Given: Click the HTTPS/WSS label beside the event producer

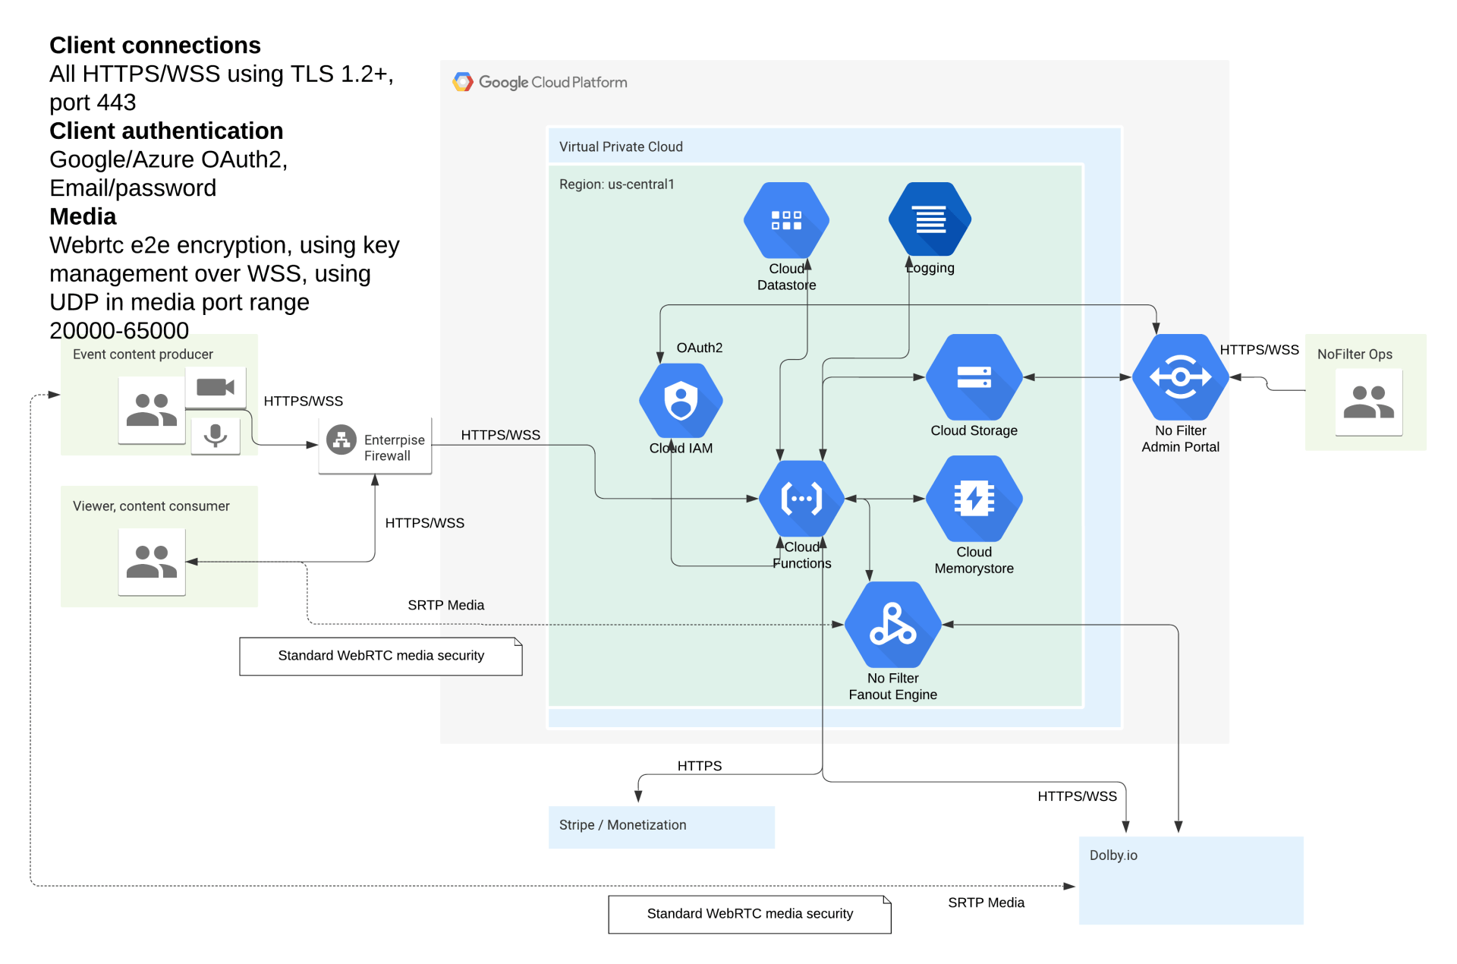Looking at the screenshot, I should 303,401.
